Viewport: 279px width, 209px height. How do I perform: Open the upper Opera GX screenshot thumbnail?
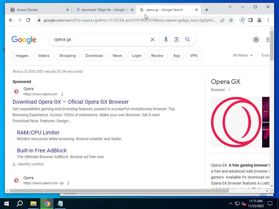266,109
